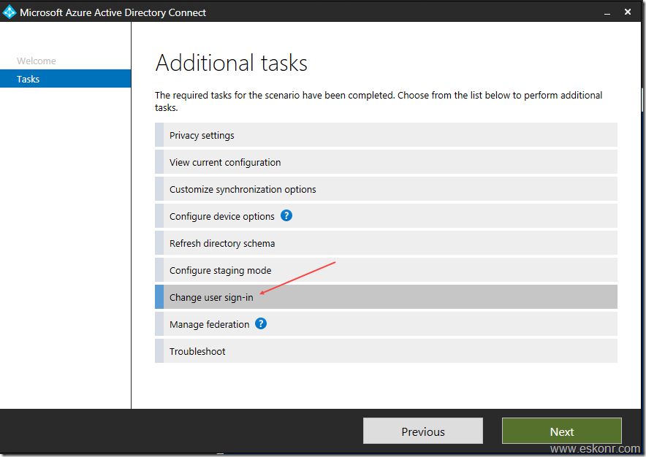Select Configure staging mode task
The width and height of the screenshot is (646, 457).
(386, 270)
